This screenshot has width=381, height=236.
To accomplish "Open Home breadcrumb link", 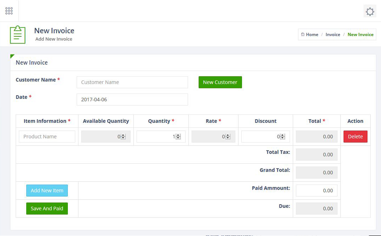I will 312,35.
